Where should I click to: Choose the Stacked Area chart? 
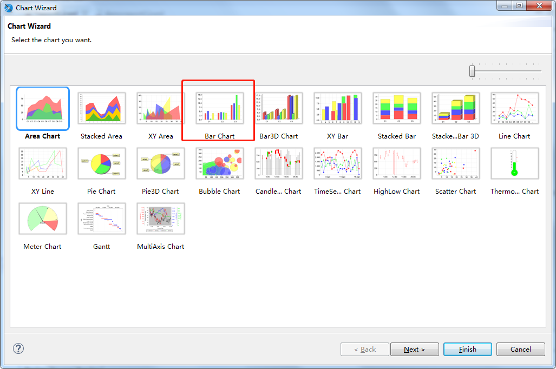coord(101,109)
